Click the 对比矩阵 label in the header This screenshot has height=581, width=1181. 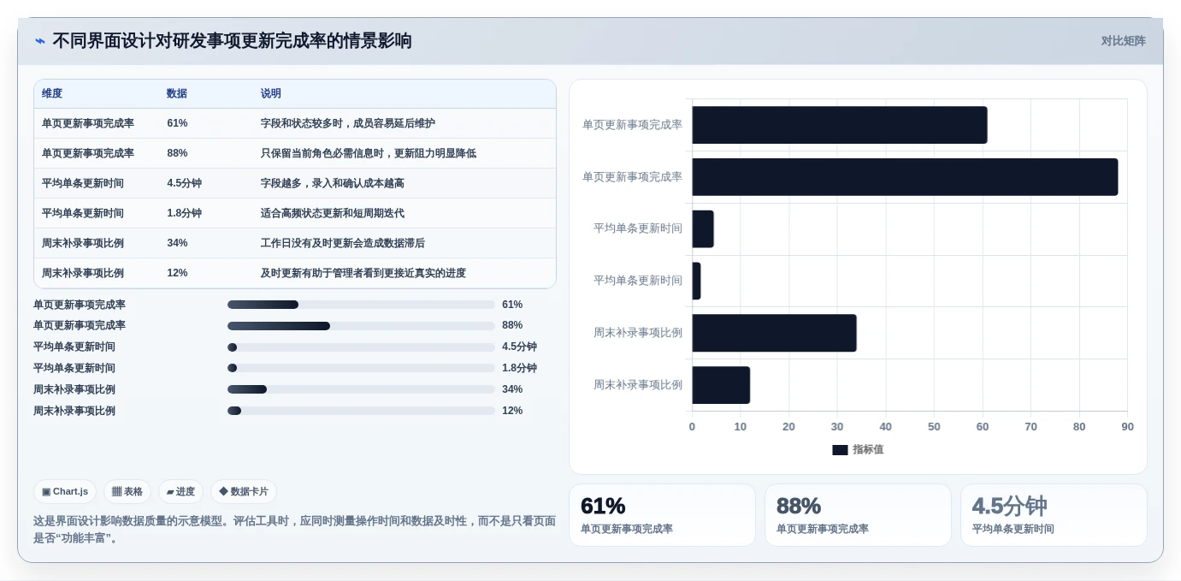(1123, 41)
